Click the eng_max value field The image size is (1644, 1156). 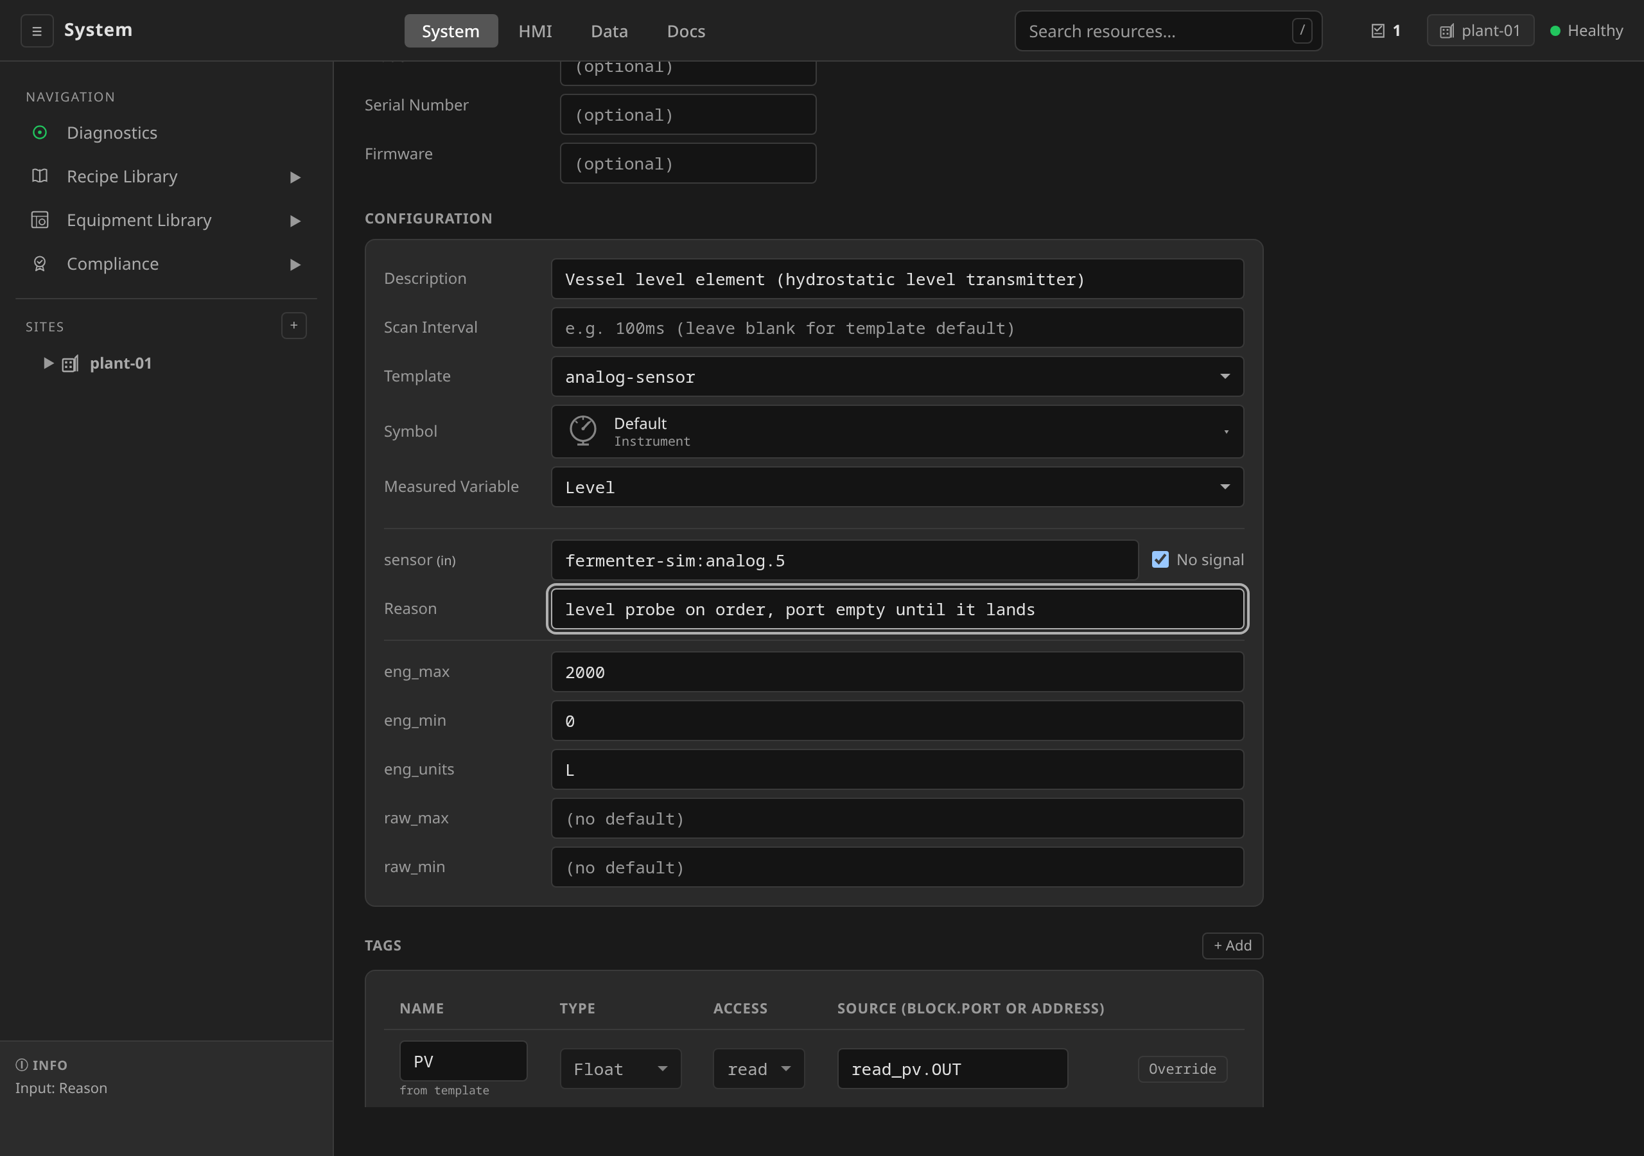(897, 672)
